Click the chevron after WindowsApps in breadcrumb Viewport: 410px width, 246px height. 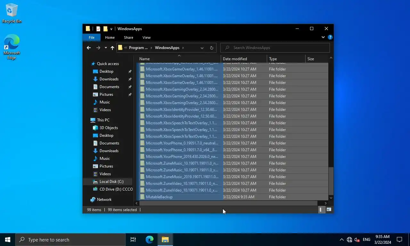tap(183, 48)
